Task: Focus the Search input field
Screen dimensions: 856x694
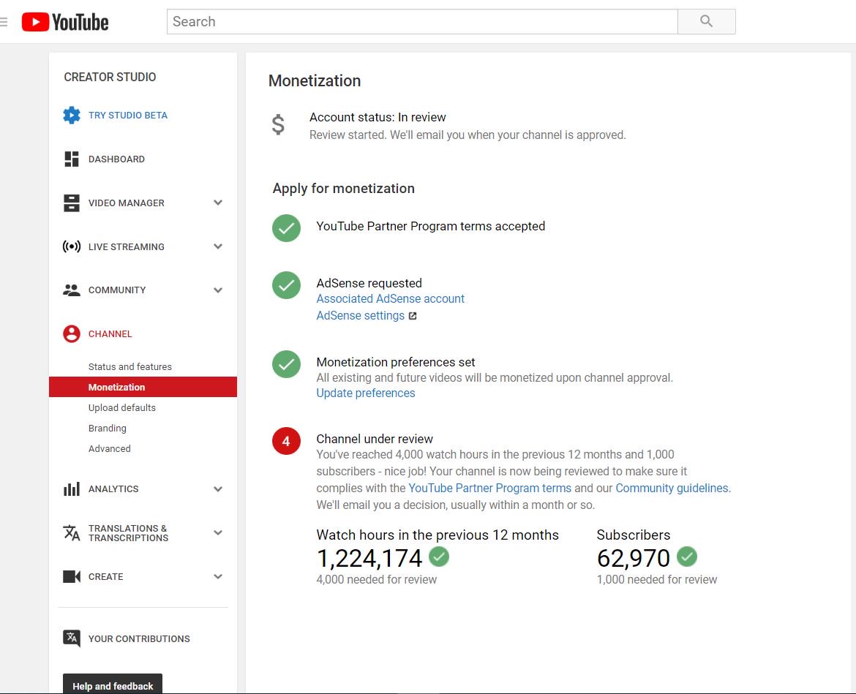Action: coord(422,21)
